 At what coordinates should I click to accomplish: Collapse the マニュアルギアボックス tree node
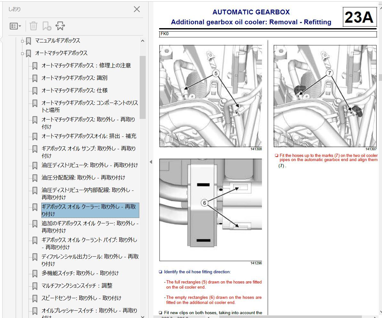(x=22, y=41)
